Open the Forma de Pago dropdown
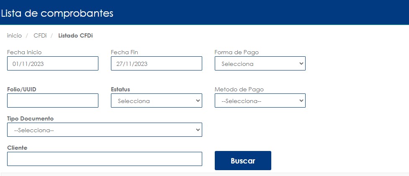Screen dimensions: 409x176 coord(260,64)
